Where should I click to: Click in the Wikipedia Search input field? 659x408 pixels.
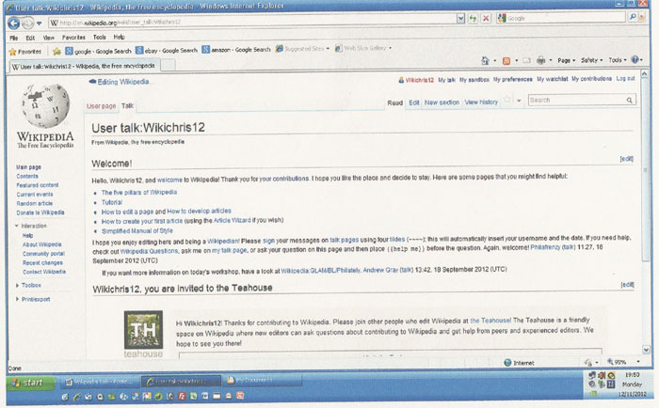pyautogui.click(x=576, y=100)
